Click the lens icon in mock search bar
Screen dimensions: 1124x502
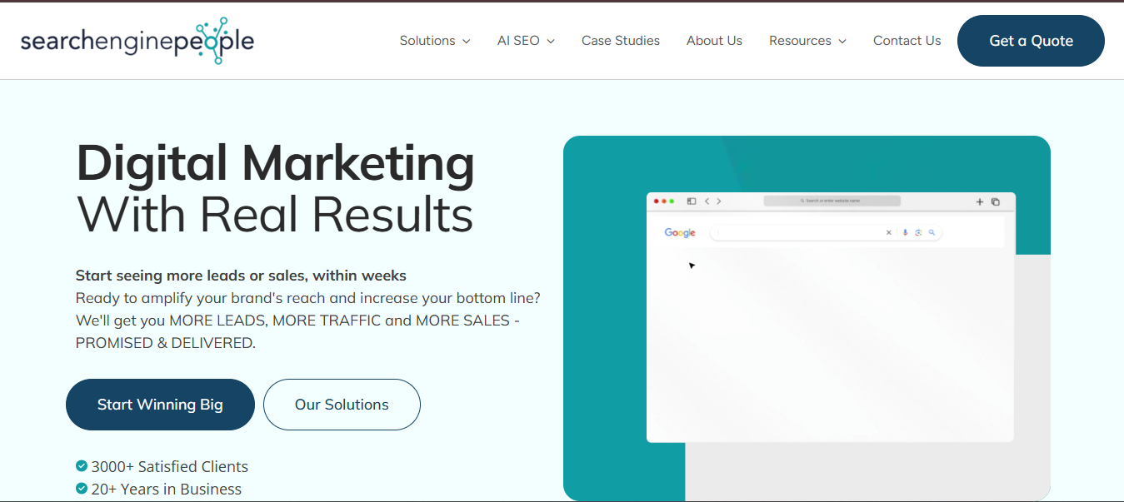click(x=918, y=233)
